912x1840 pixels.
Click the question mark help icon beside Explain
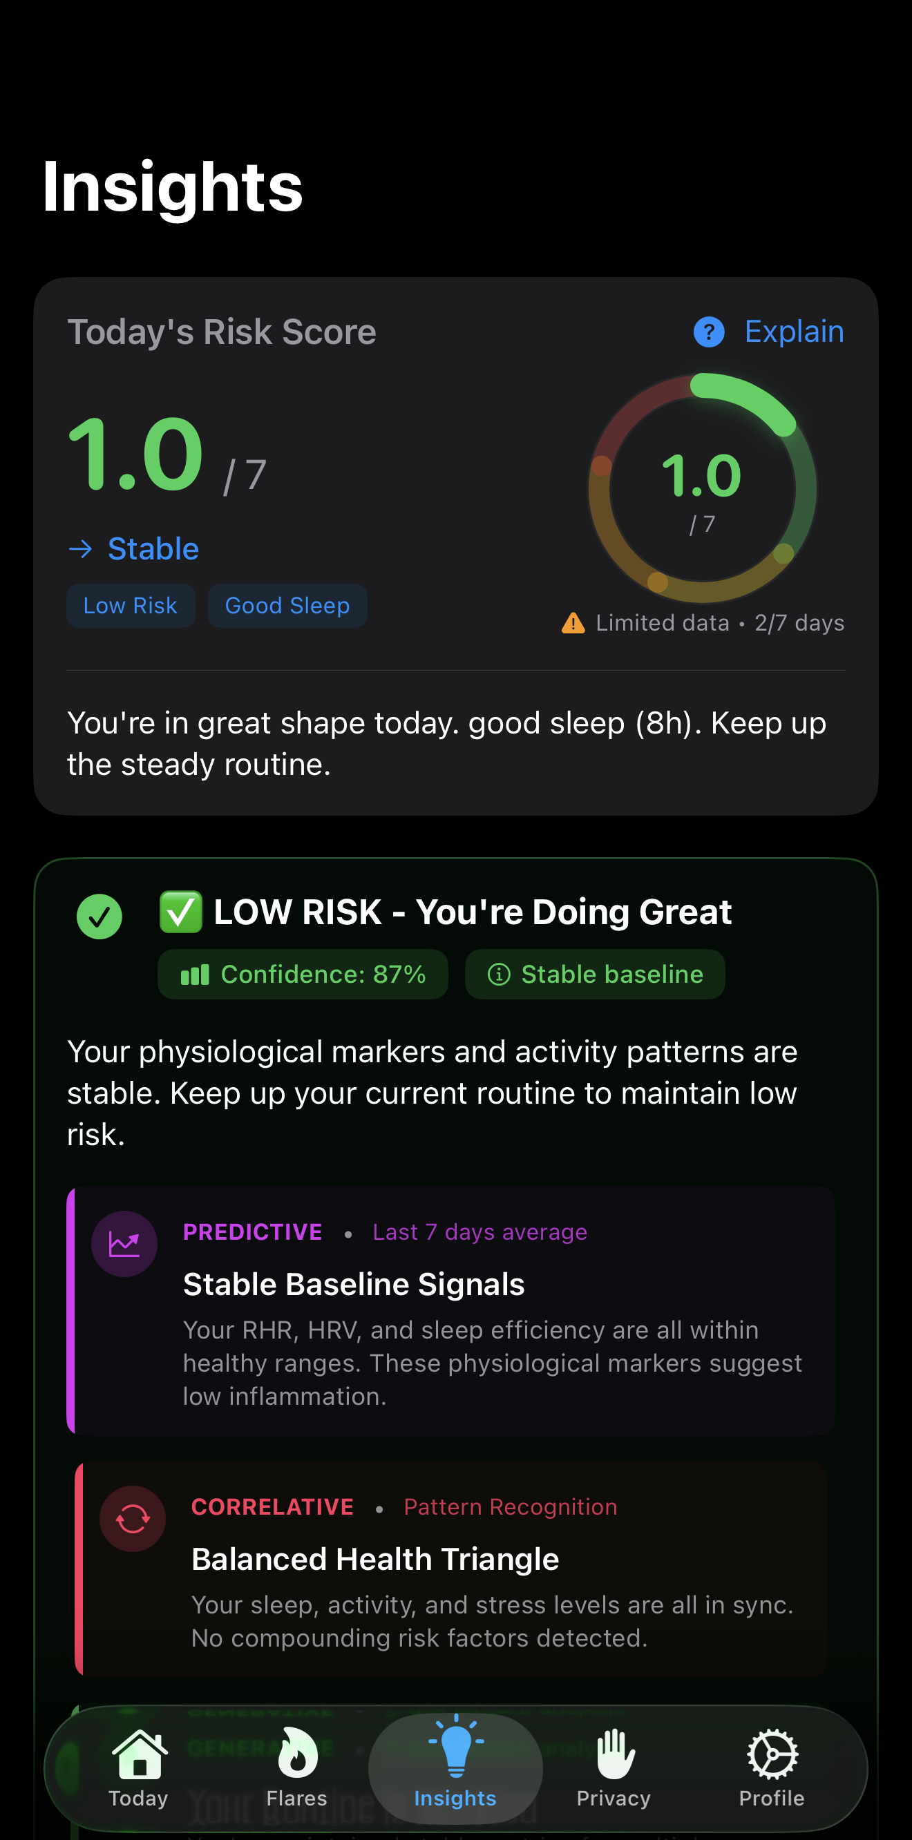(x=708, y=332)
